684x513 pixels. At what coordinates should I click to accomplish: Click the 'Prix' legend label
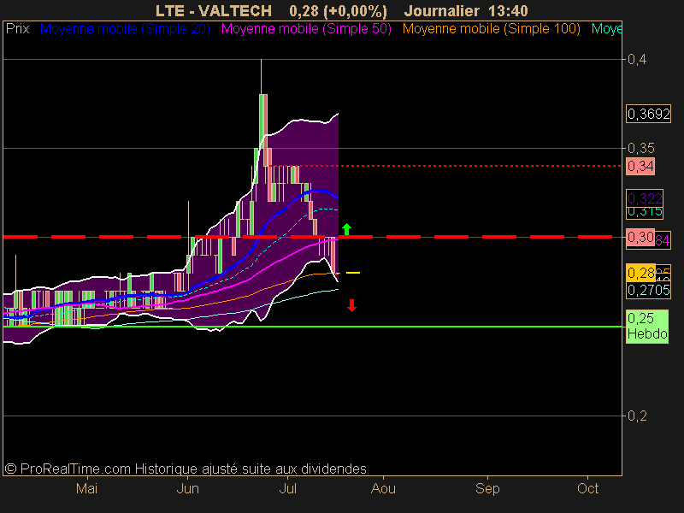(17, 29)
